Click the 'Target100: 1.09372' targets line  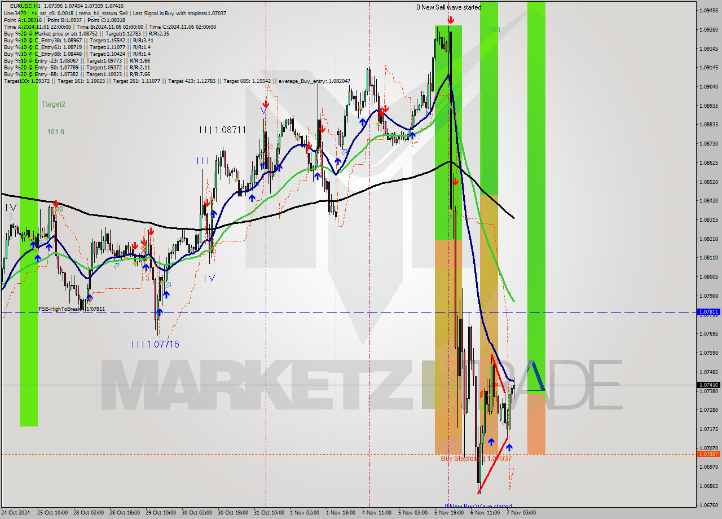(x=177, y=81)
